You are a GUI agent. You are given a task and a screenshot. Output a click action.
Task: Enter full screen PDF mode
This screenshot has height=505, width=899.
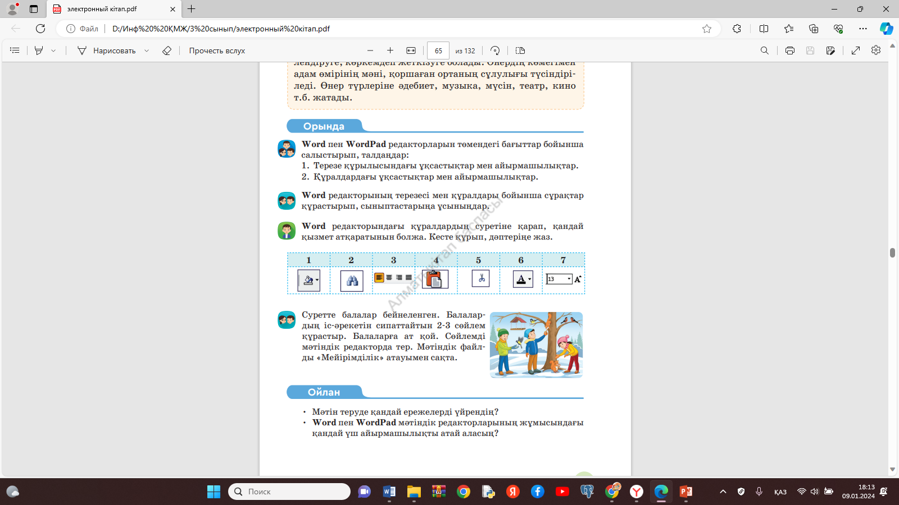coord(856,50)
